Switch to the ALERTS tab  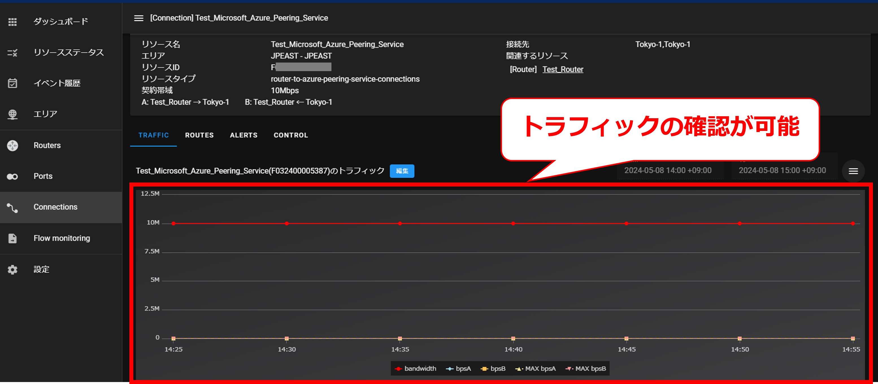[x=243, y=135]
